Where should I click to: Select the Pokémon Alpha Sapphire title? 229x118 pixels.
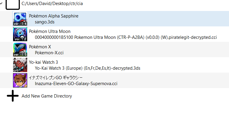click(x=54, y=16)
